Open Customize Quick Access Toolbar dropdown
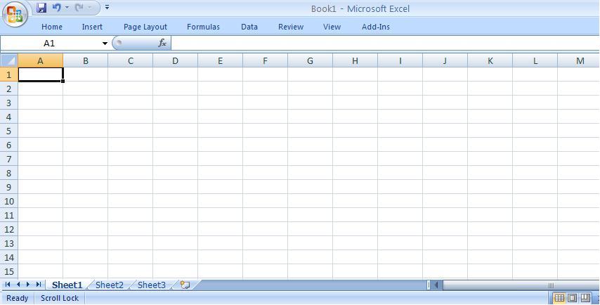The image size is (600, 305). click(x=107, y=8)
